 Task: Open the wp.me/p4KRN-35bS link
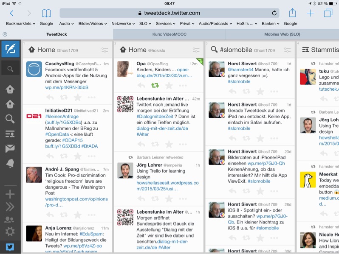point(67,87)
